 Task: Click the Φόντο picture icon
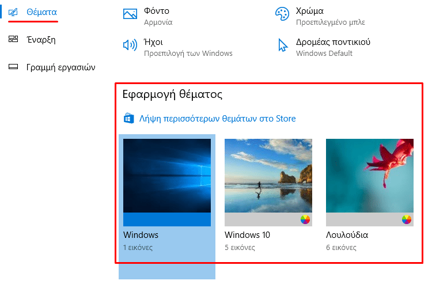[130, 14]
